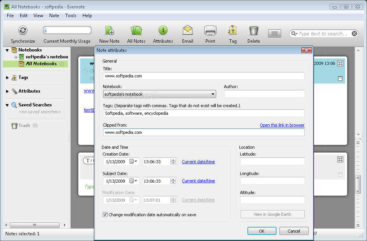Collapse the Saved Searches node

pos(7,105)
